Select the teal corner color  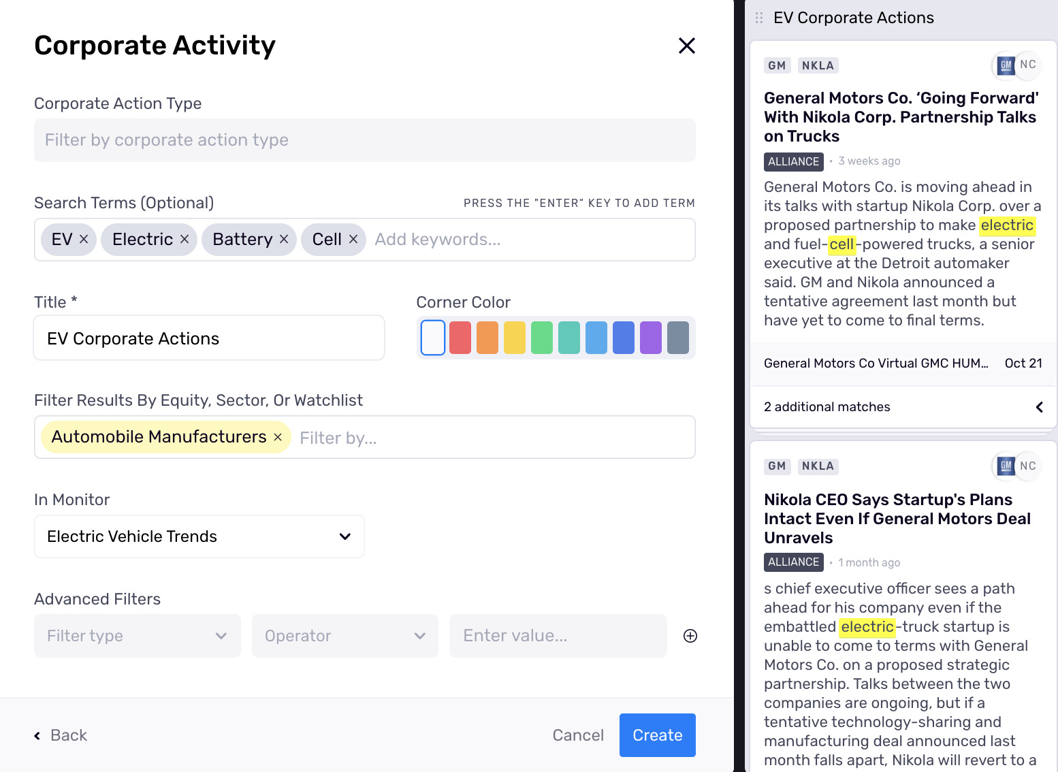pyautogui.click(x=569, y=338)
